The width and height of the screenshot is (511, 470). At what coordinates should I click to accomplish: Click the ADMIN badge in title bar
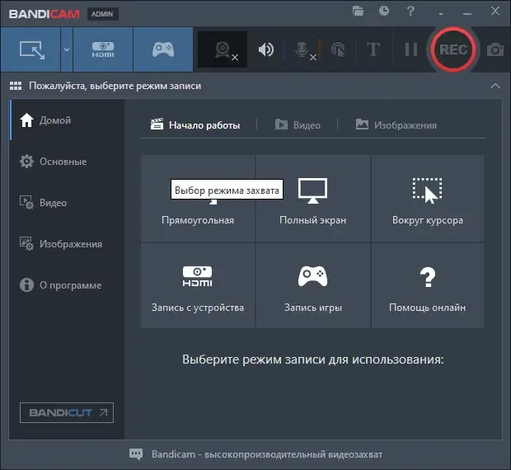pos(102,14)
